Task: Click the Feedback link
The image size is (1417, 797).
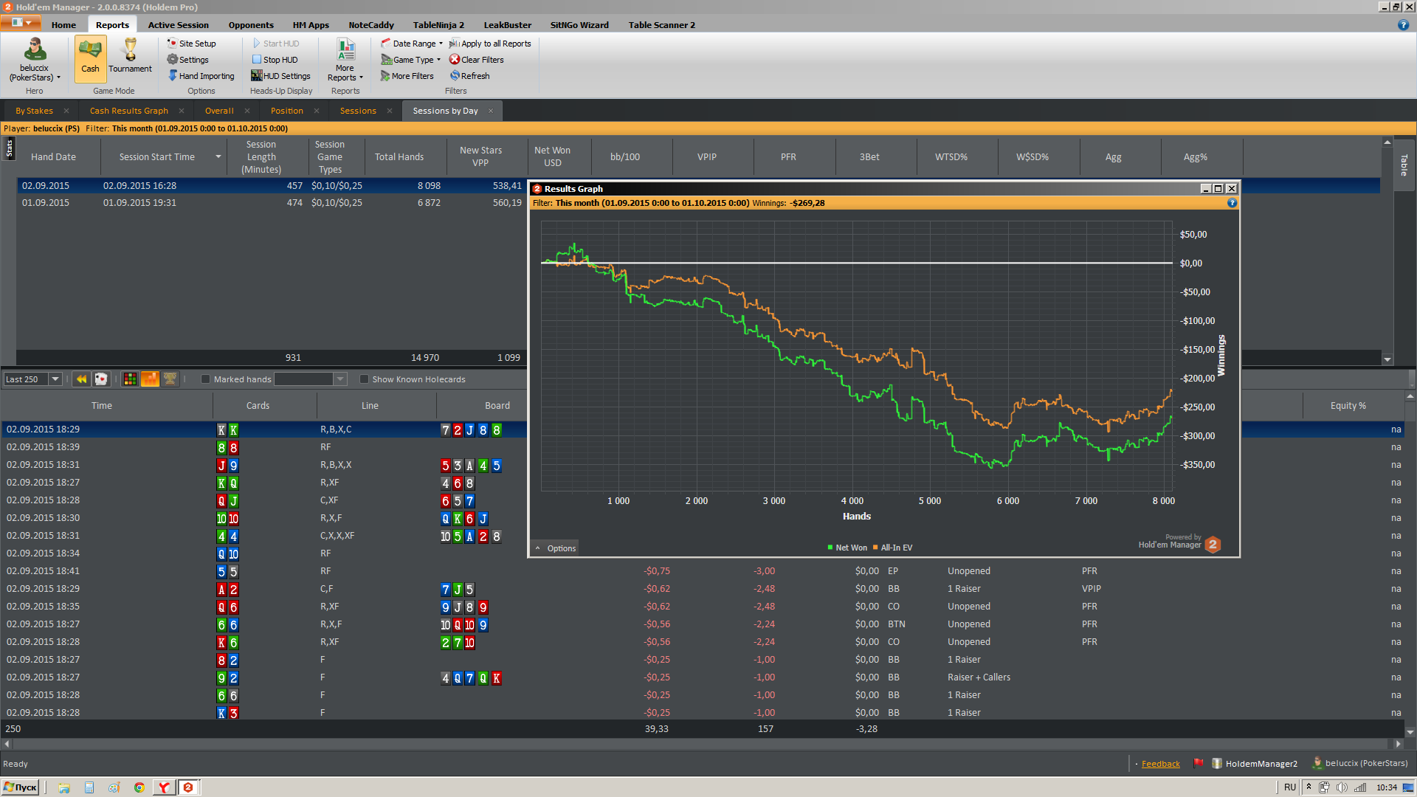Action: (x=1160, y=764)
